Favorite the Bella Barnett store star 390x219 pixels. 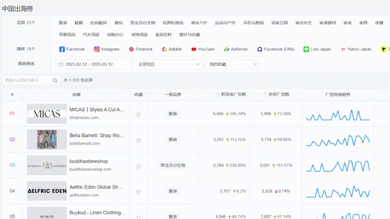point(139,140)
